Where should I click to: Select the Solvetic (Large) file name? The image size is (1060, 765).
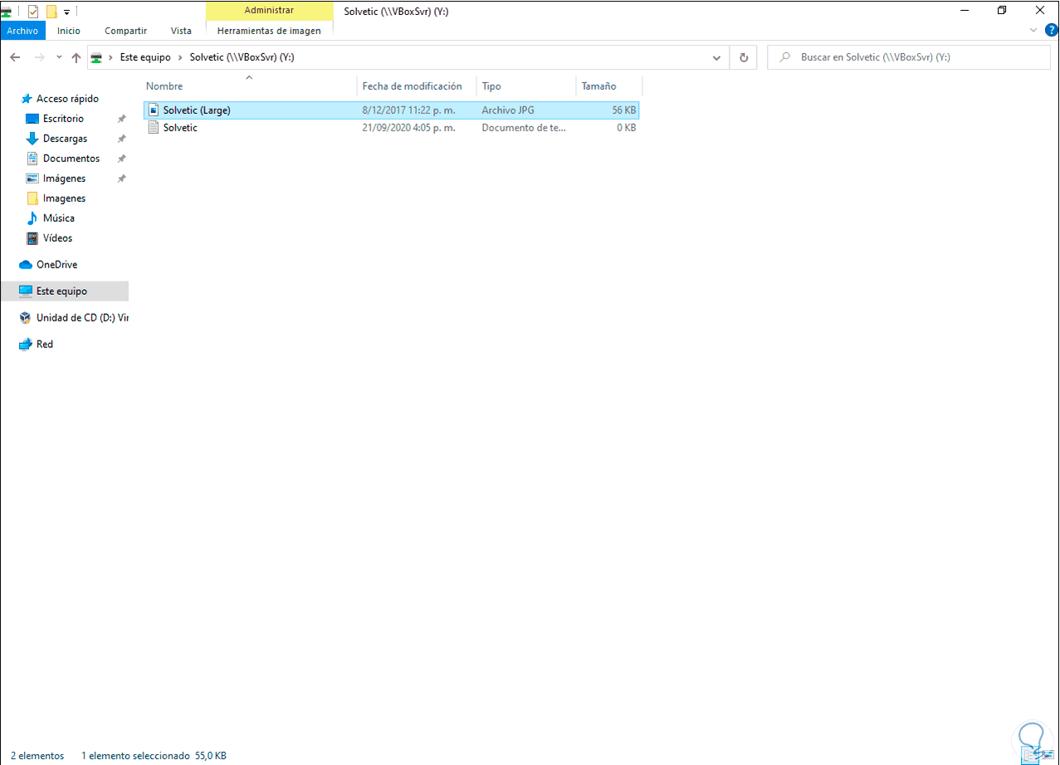click(x=197, y=110)
